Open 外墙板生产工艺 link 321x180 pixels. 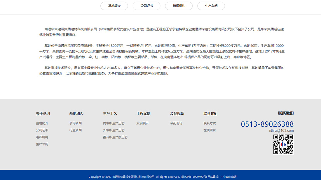(x=114, y=130)
